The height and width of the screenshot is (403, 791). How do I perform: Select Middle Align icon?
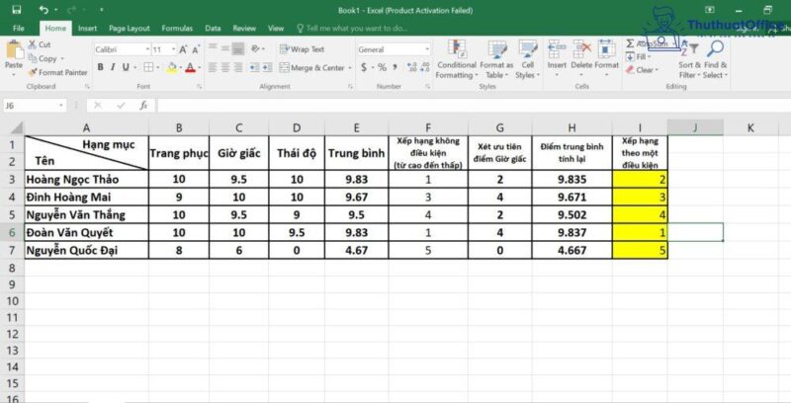tap(225, 48)
